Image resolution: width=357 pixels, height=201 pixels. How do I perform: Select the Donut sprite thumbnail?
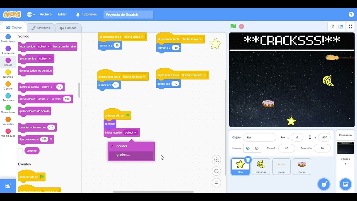[302, 167]
